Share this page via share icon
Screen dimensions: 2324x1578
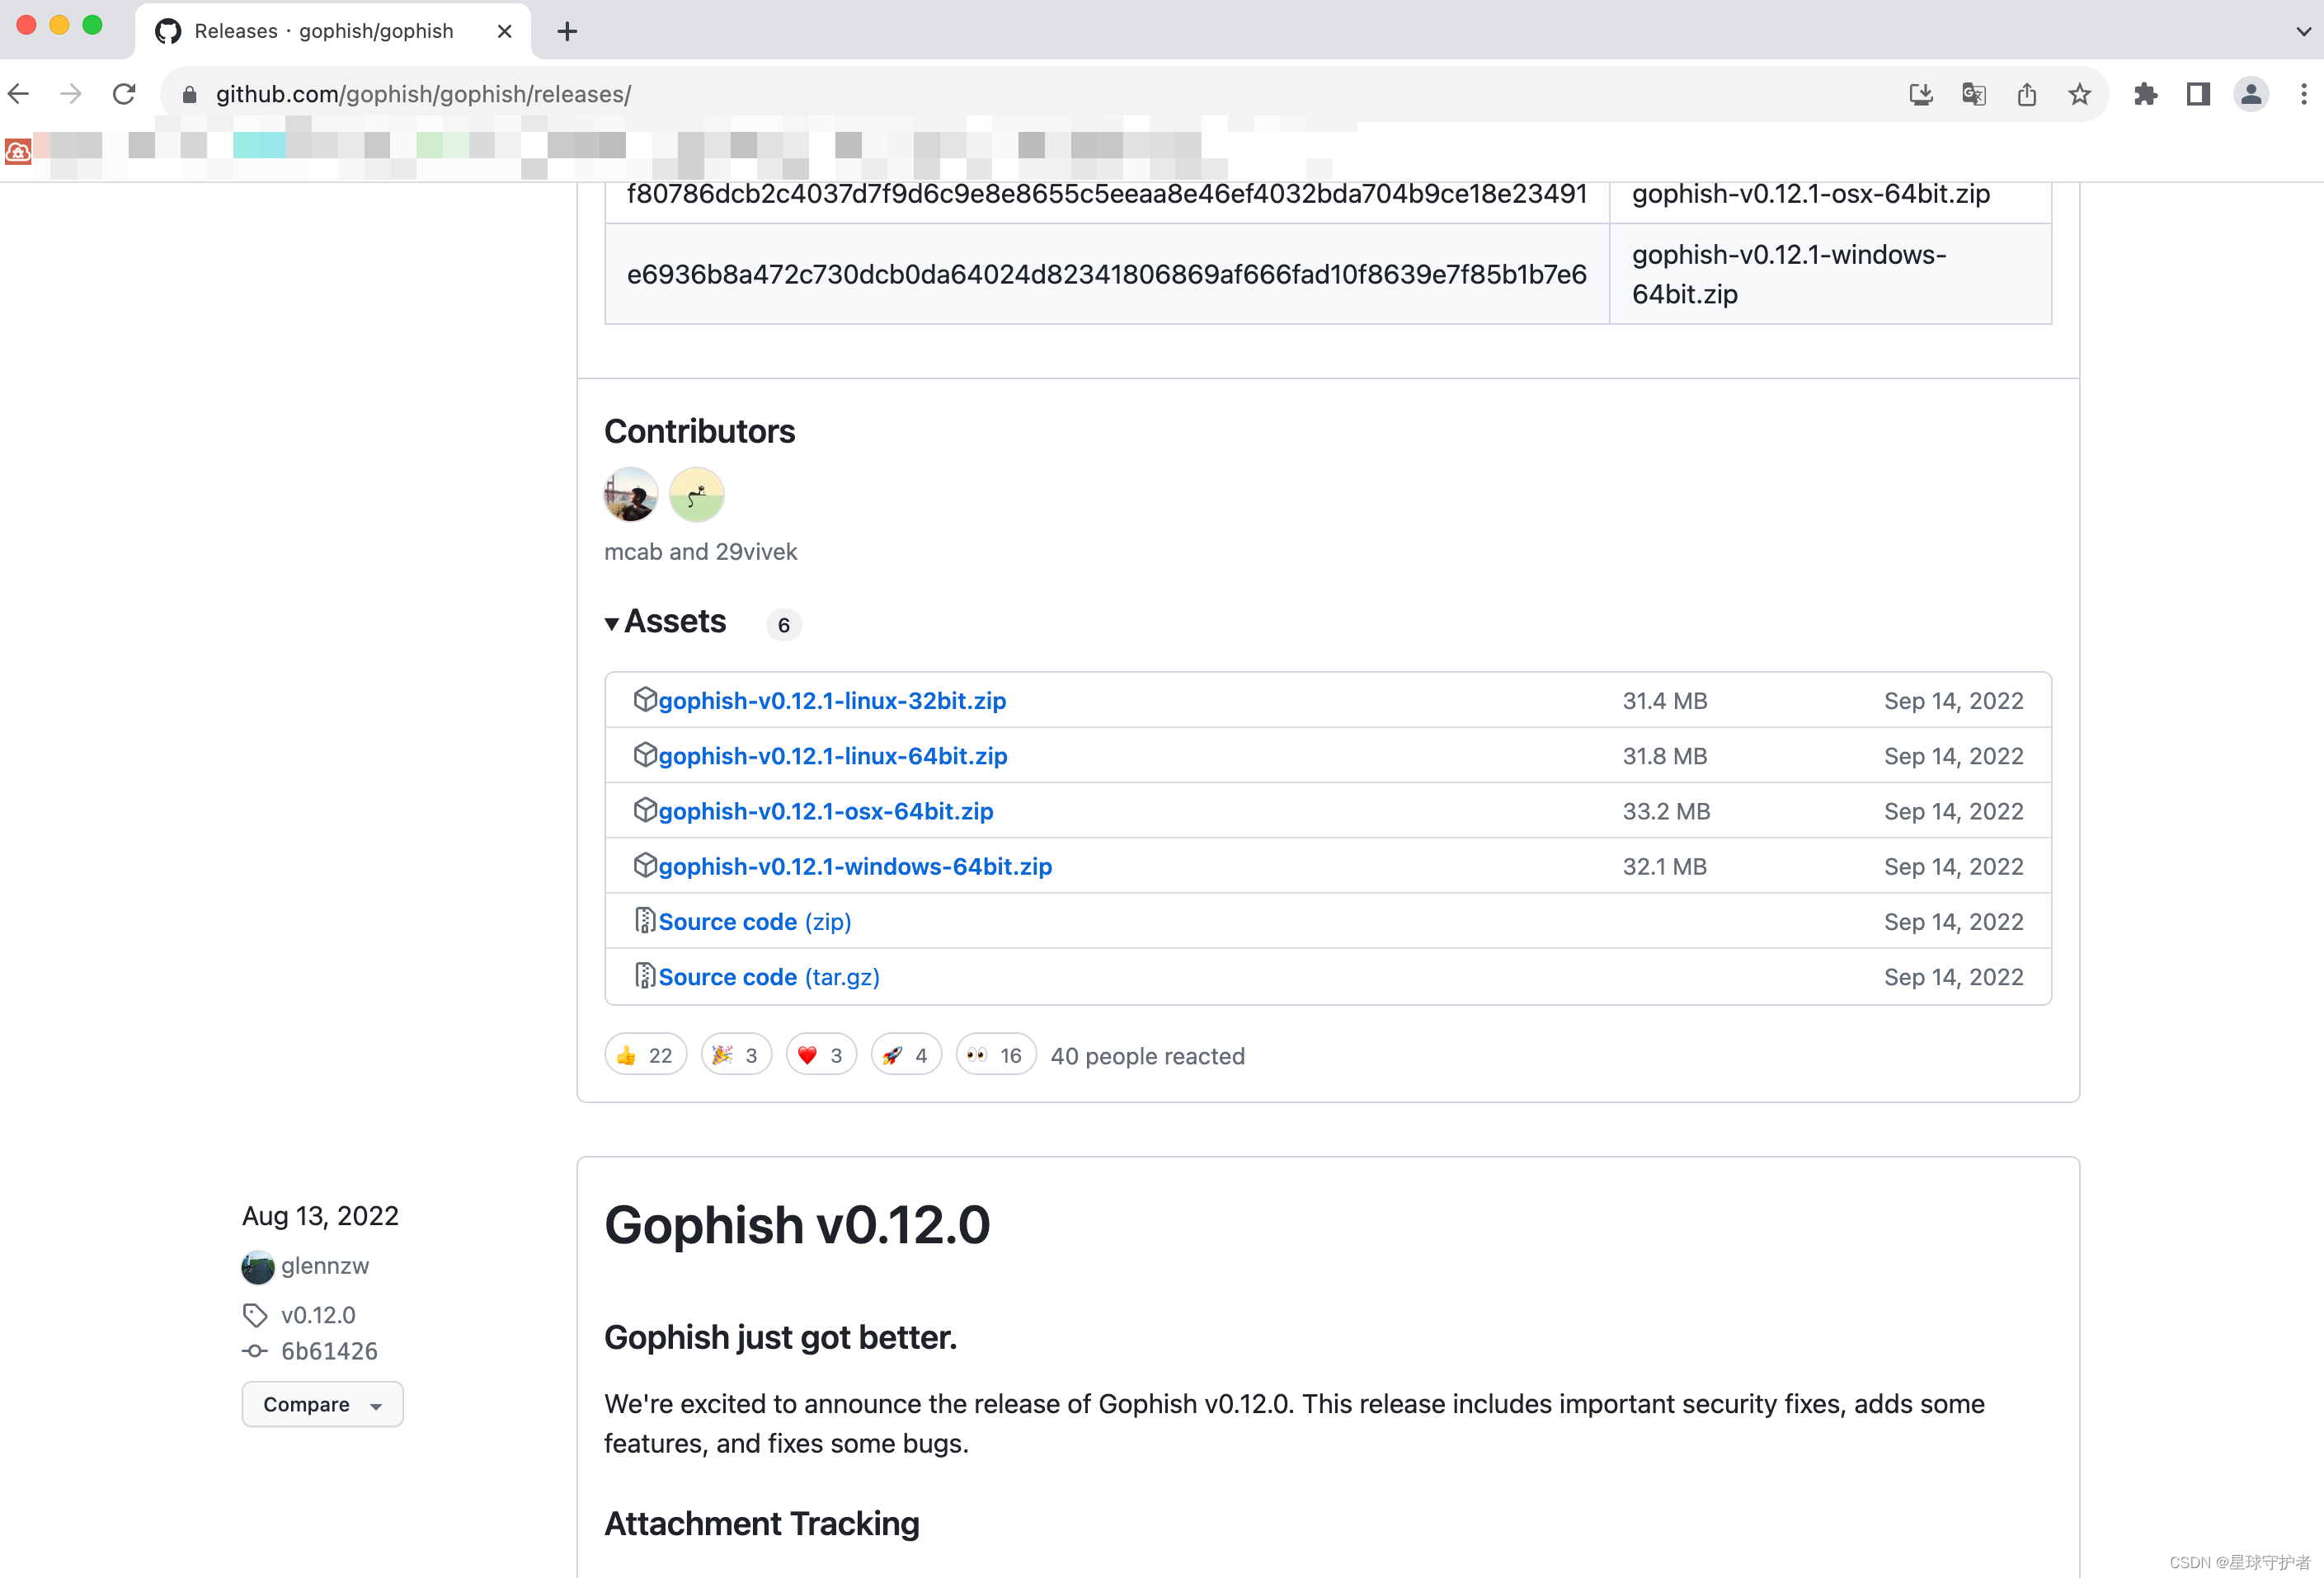[x=2026, y=94]
